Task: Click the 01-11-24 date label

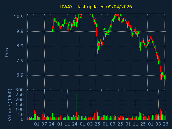Action: [67, 124]
